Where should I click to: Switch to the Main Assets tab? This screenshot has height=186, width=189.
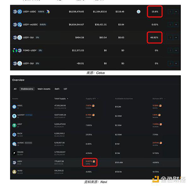[44, 89]
